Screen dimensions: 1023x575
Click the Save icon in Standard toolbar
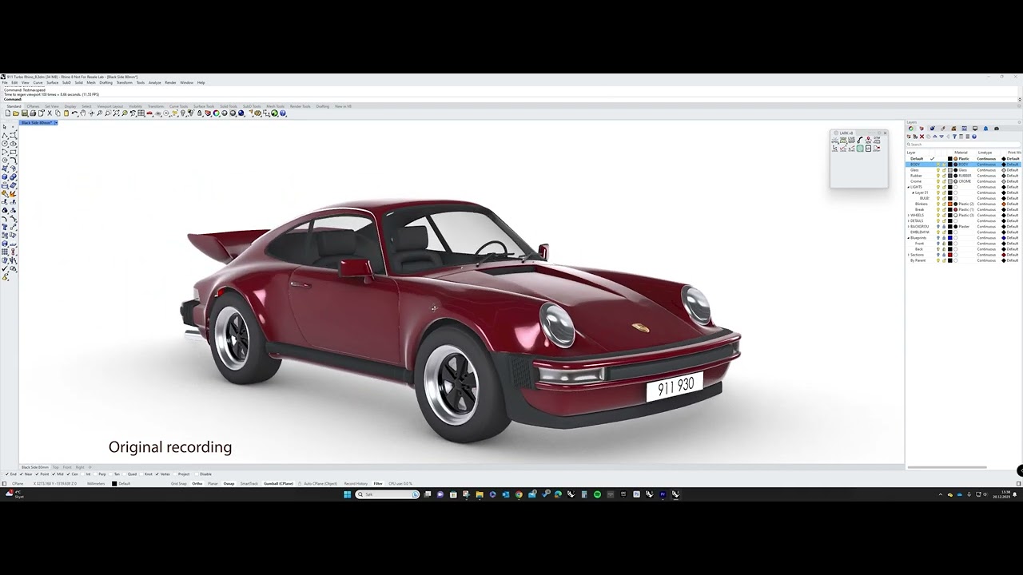pyautogui.click(x=24, y=113)
